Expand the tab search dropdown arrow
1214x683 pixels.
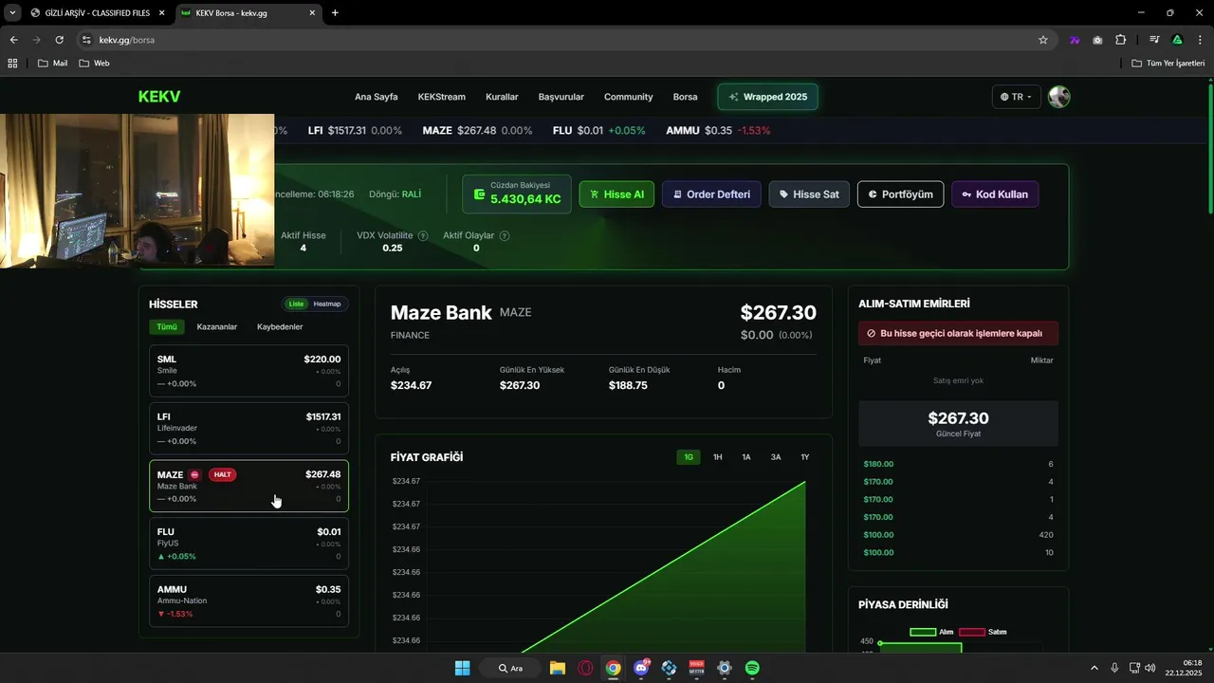[x=12, y=12]
